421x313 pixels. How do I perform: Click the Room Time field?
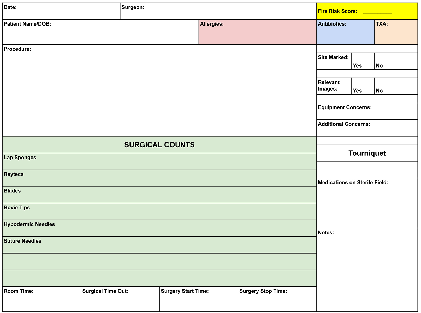(x=42, y=299)
